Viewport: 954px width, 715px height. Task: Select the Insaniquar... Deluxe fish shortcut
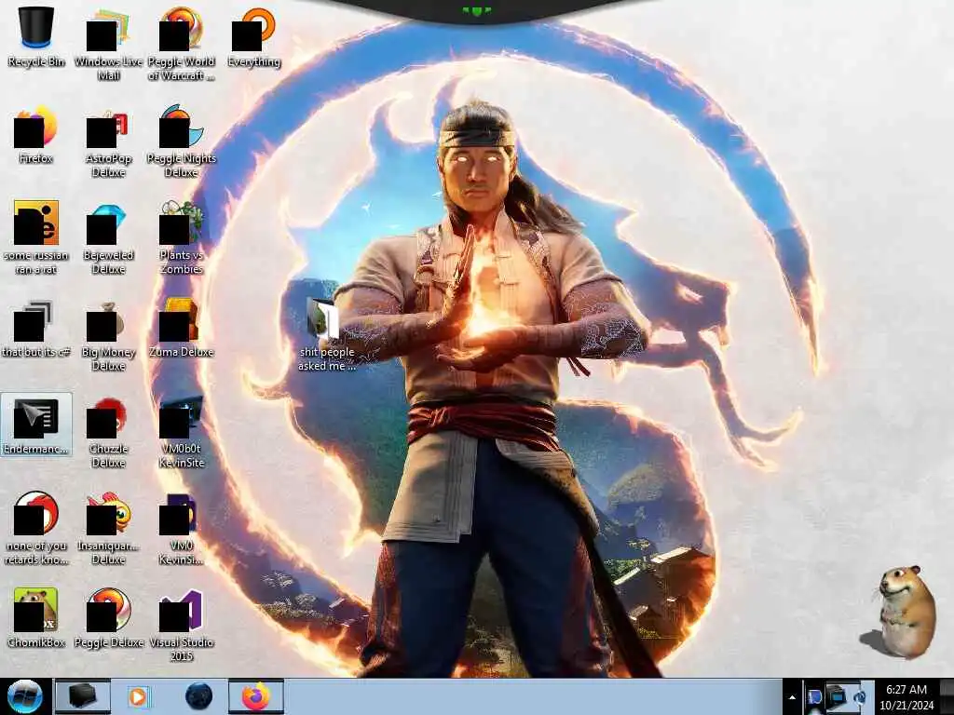[x=108, y=528]
